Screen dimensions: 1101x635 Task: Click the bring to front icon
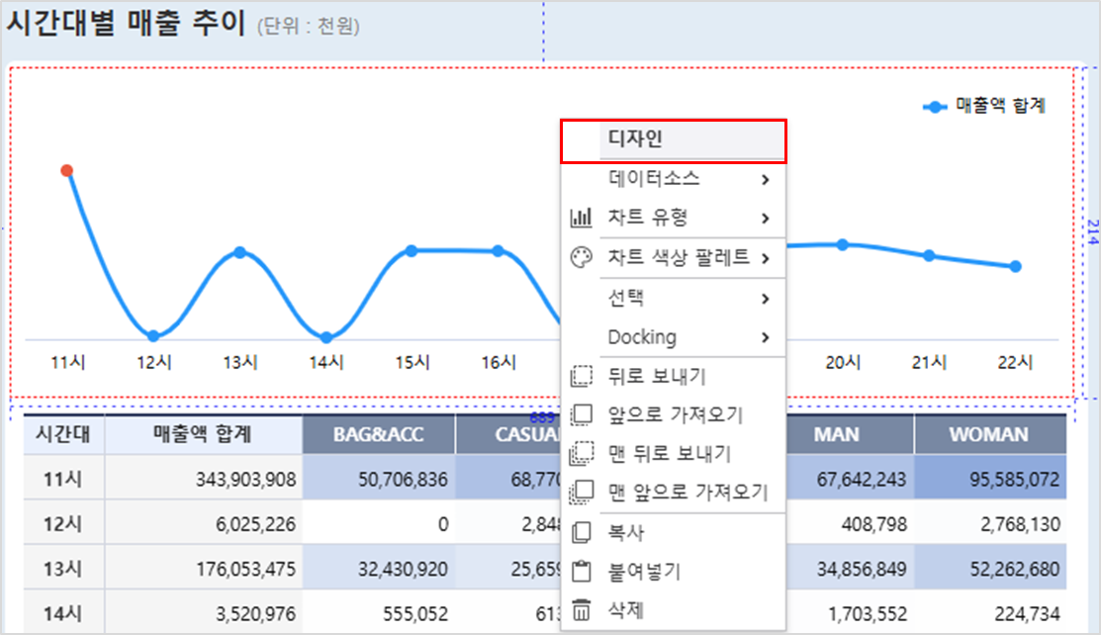(582, 492)
